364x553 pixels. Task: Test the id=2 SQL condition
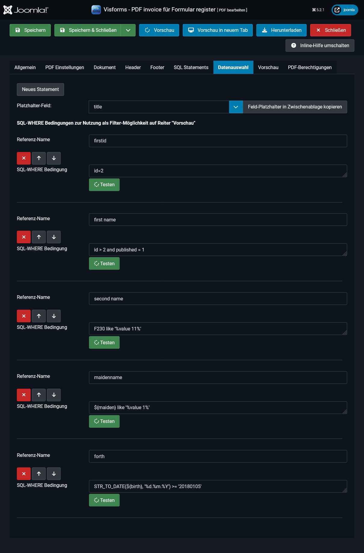(x=104, y=185)
